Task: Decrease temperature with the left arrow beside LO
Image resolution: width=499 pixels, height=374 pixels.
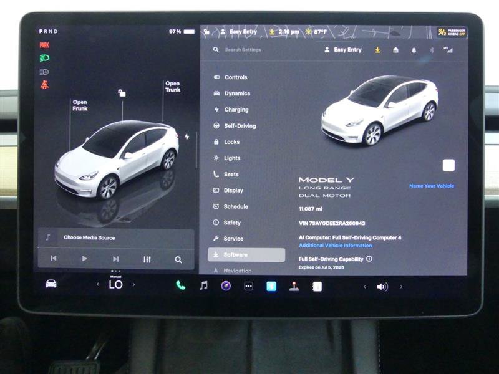Action: (x=98, y=284)
